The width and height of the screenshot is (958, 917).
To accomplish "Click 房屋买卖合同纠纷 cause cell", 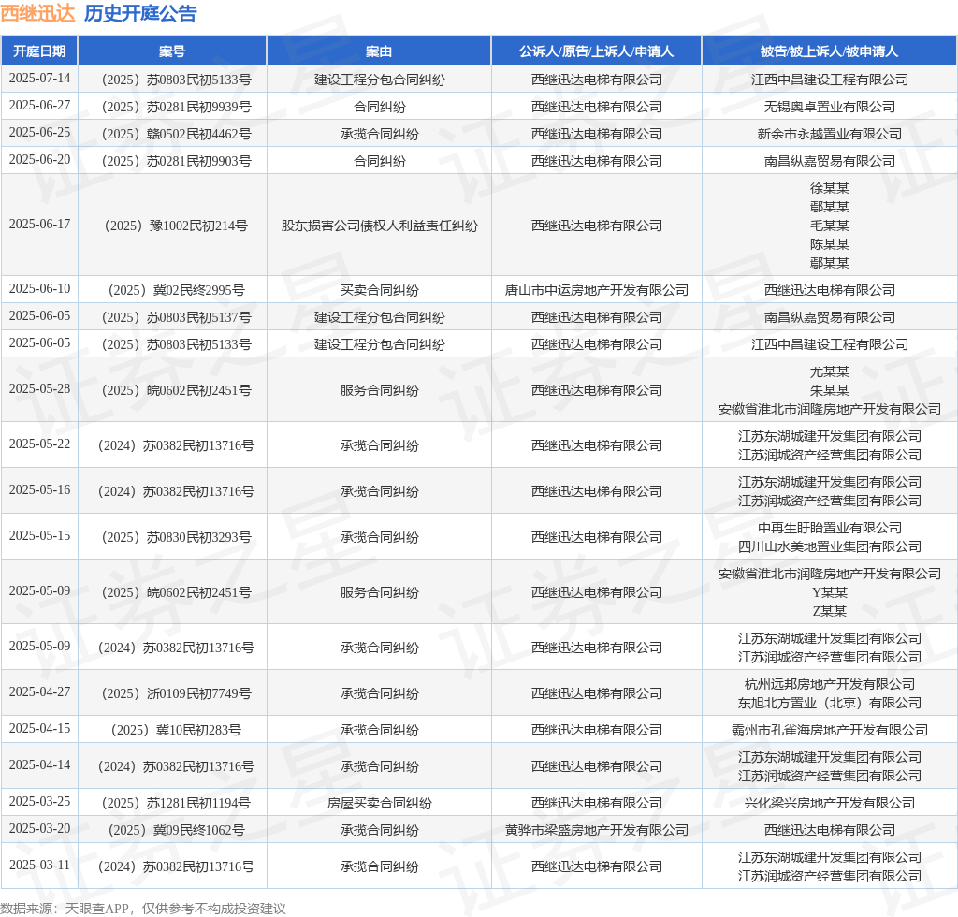I will (380, 804).
